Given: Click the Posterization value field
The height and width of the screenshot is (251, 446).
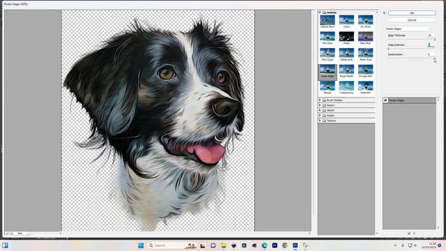Looking at the screenshot, I should [431, 54].
